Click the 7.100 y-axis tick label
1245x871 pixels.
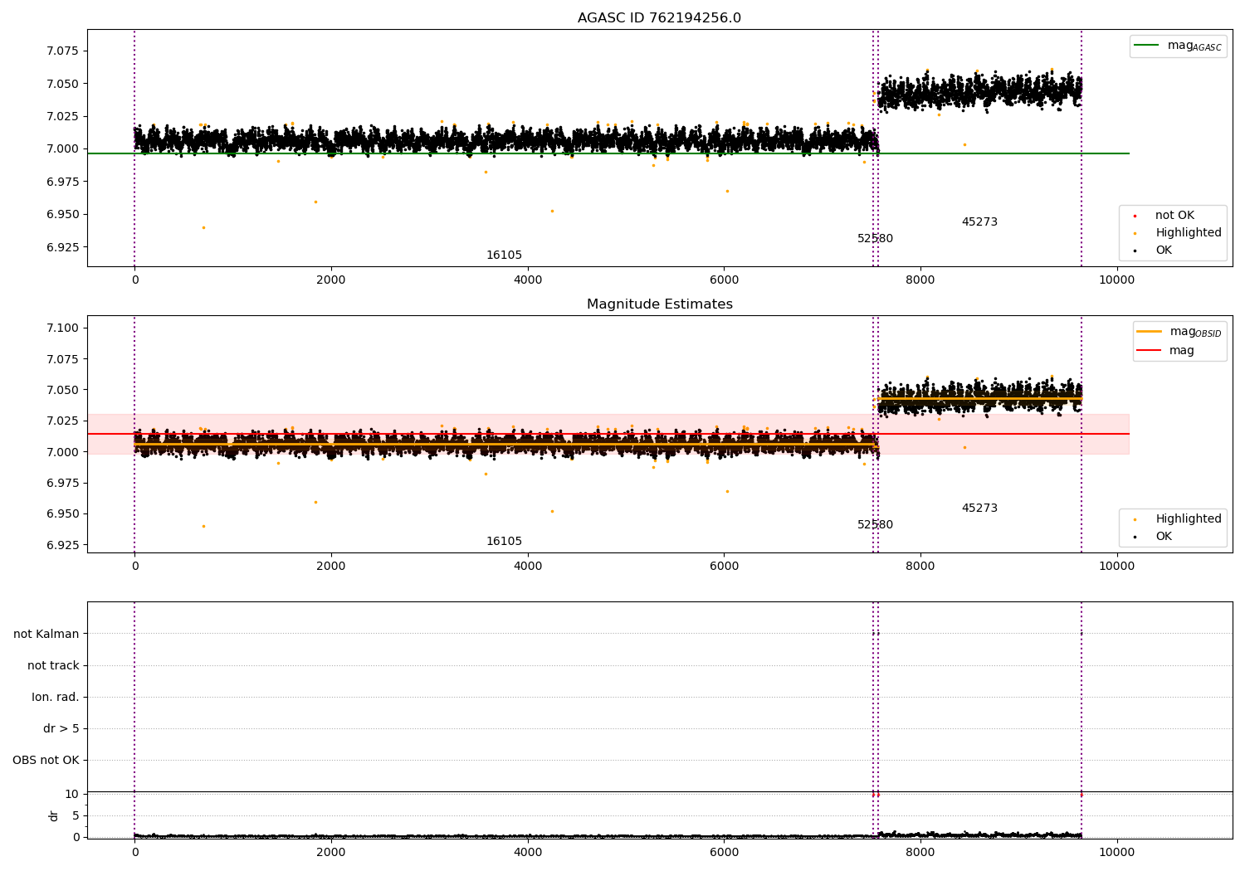[x=62, y=328]
